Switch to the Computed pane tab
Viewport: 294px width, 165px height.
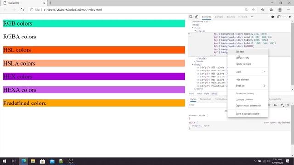(205, 99)
